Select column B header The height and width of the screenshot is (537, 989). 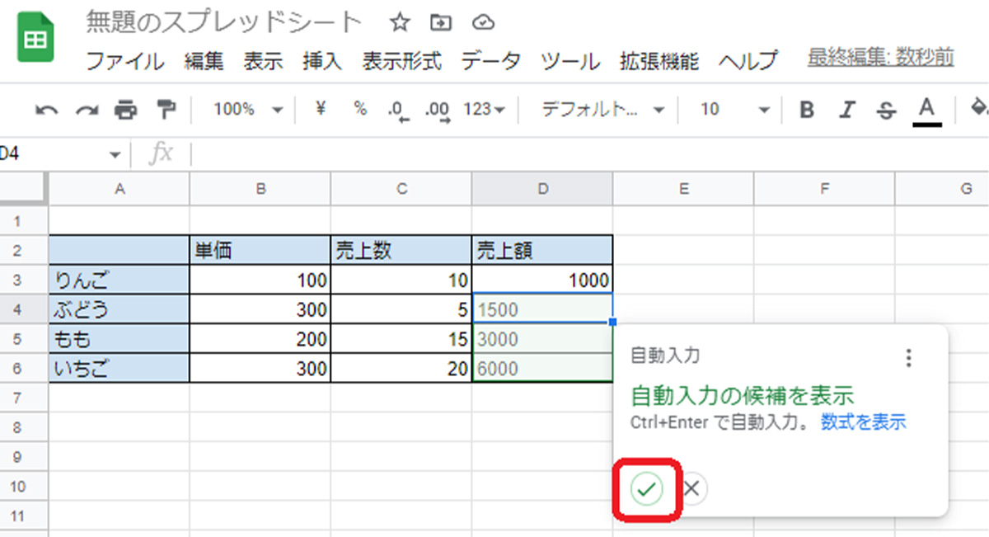coord(260,189)
